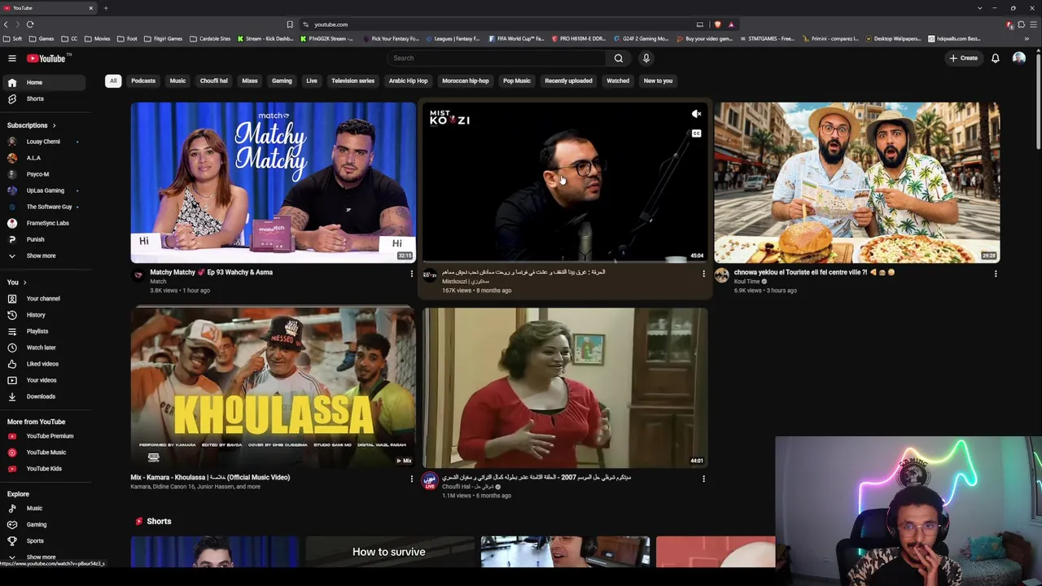Open Playlists in the sidebar
Image resolution: width=1042 pixels, height=586 pixels.
(x=43, y=331)
